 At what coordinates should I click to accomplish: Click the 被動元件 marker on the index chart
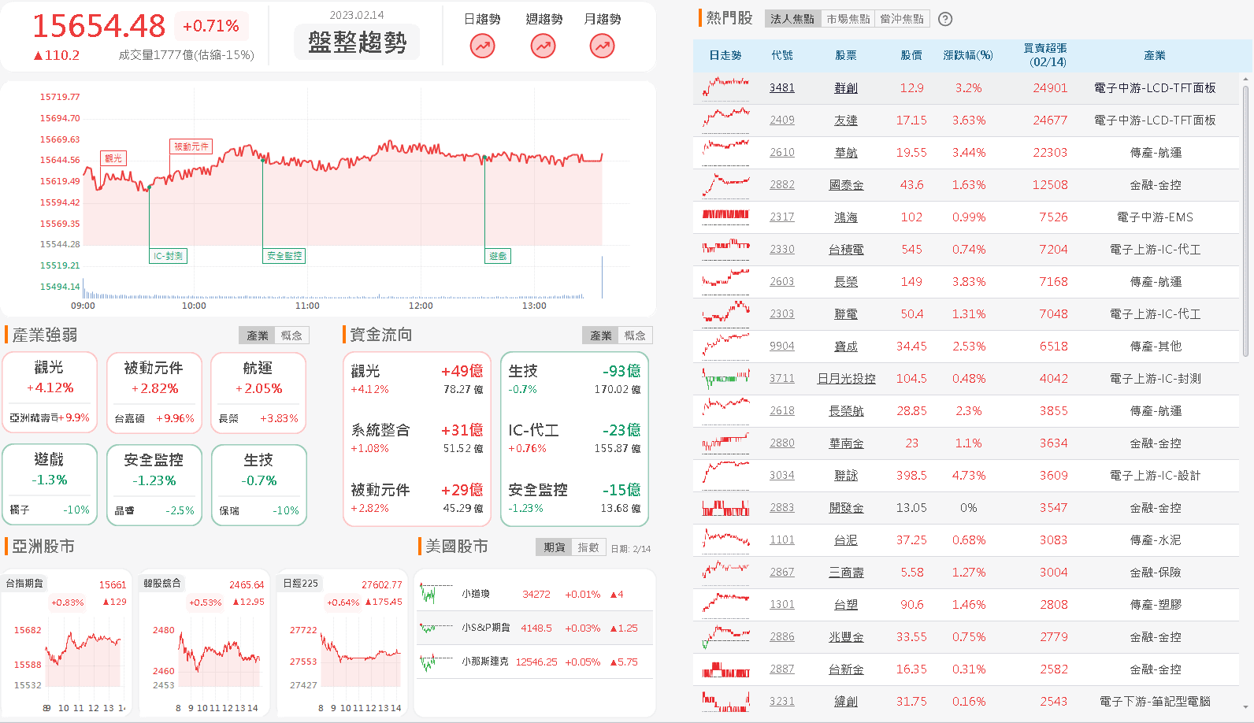pyautogui.click(x=191, y=146)
